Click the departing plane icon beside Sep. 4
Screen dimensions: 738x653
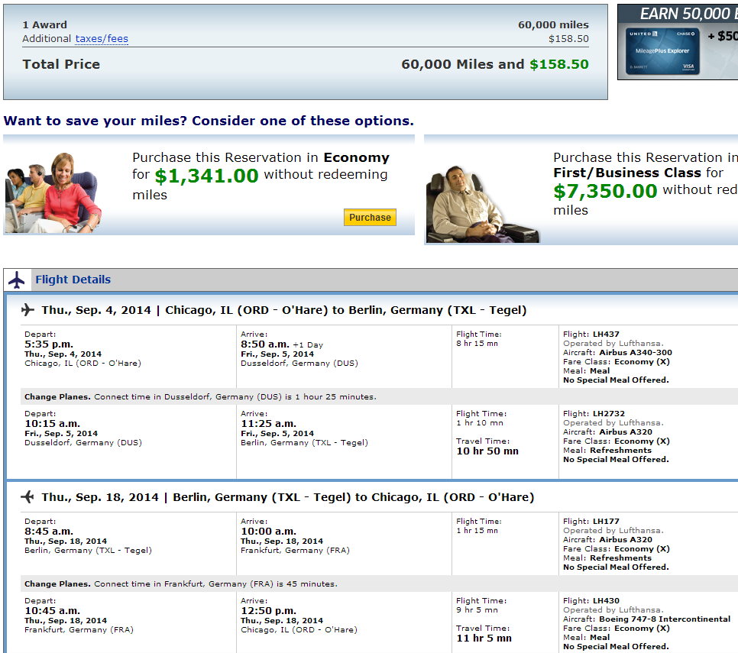[28, 309]
